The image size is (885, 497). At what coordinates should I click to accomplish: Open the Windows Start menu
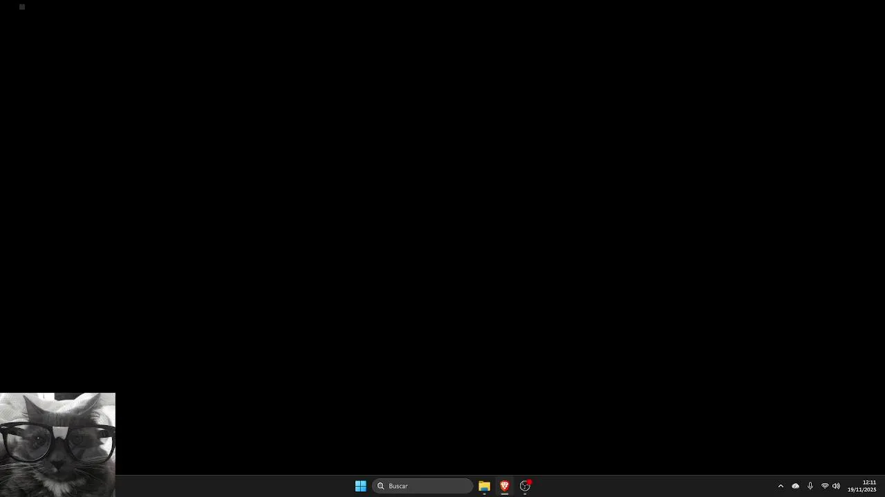coord(360,486)
